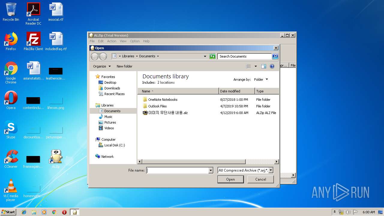
Task: Launch Windows Media Player from taskbar
Action: pyautogui.click(x=44, y=212)
